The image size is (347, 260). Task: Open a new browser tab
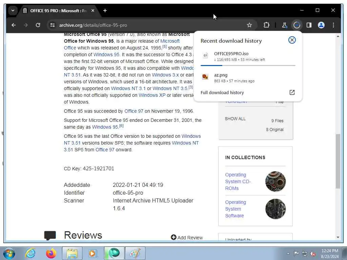[105, 10]
